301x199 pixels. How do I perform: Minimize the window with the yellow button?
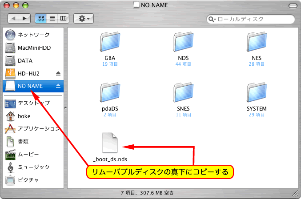tap(16, 5)
